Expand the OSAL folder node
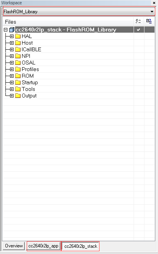 (x=12, y=63)
